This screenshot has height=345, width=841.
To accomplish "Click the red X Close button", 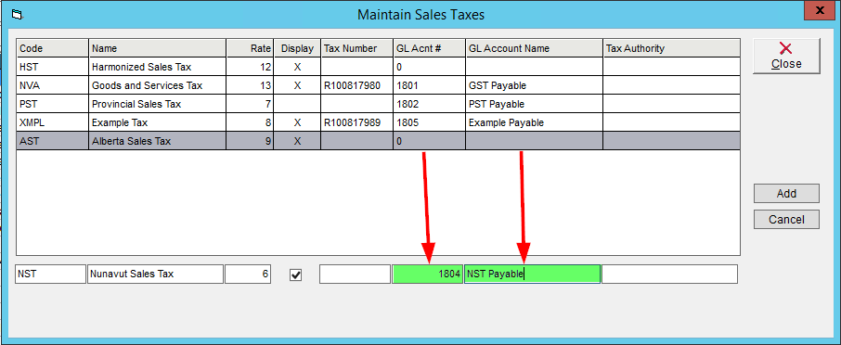I will [786, 56].
